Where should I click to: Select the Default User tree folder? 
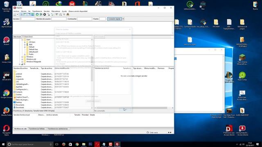33,49
